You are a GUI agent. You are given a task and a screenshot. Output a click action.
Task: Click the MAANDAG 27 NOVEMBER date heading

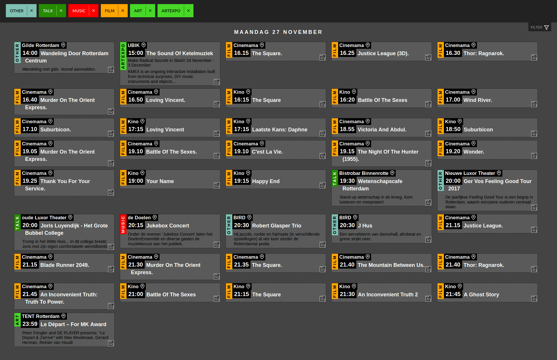pos(278,32)
